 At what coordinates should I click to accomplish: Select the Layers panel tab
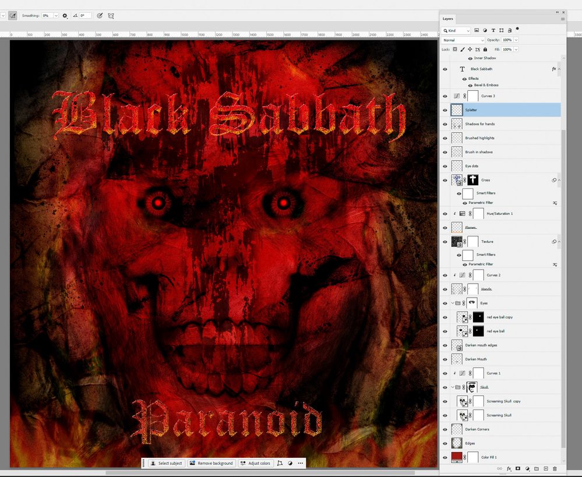tap(447, 19)
